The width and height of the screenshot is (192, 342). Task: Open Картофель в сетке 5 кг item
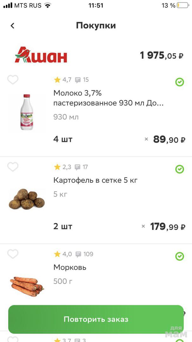95,180
